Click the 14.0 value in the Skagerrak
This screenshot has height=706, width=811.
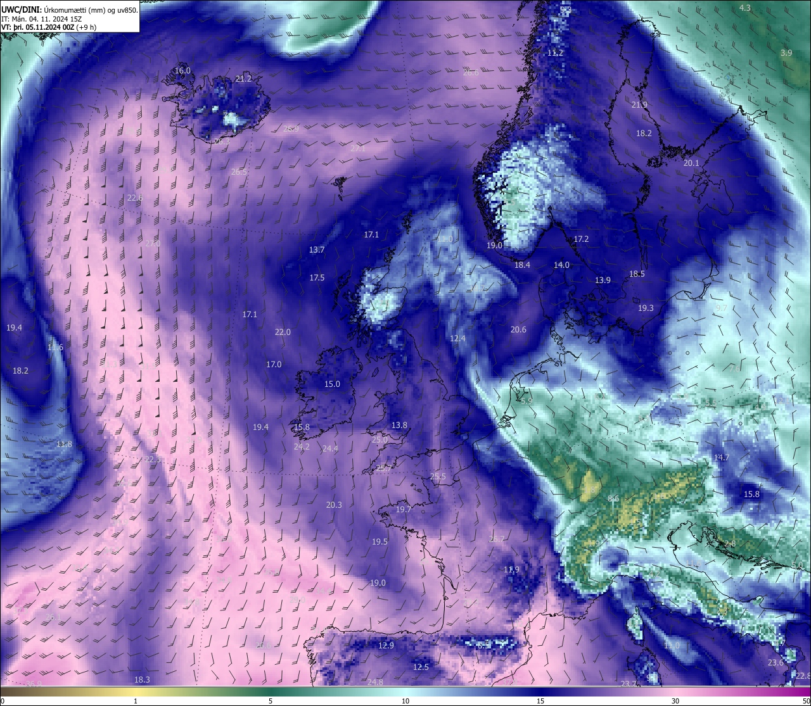(561, 265)
